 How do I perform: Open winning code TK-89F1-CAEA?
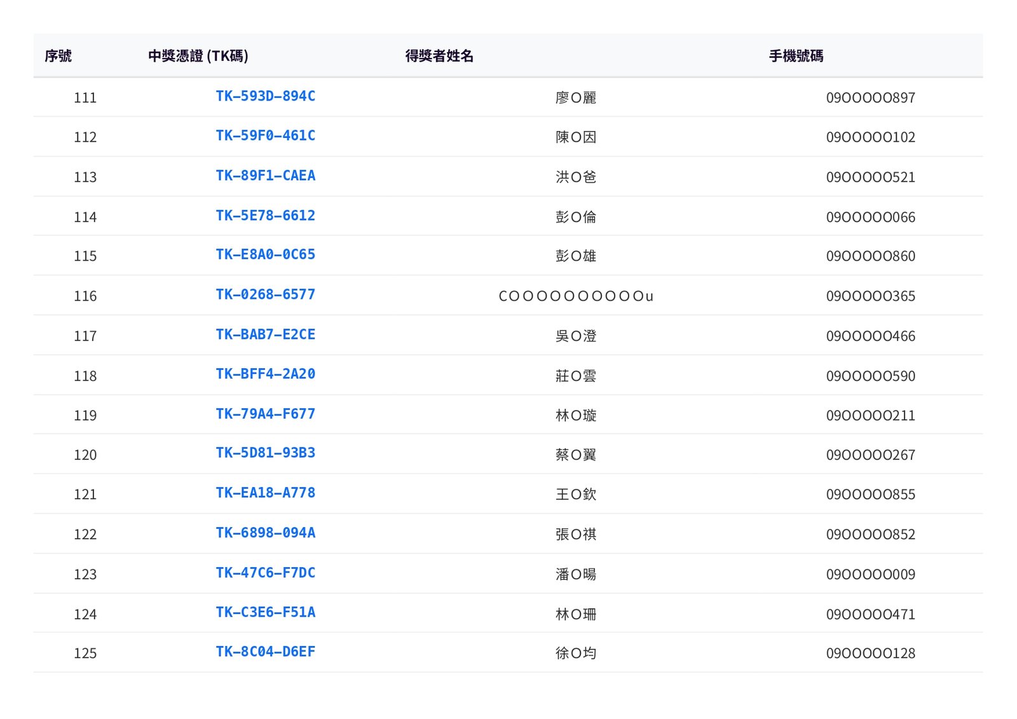265,175
